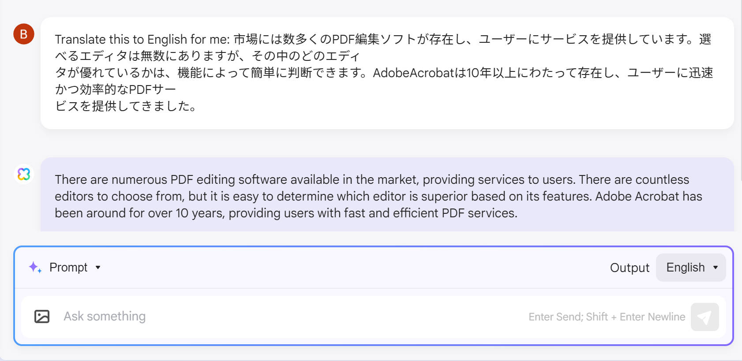This screenshot has height=361, width=742.
Task: Click "Translate this to English for me" text
Action: (142, 40)
